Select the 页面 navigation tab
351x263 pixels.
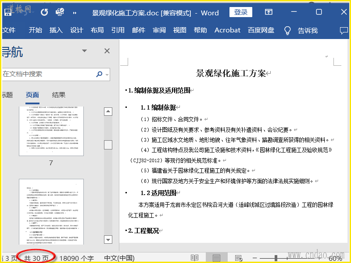[x=32, y=95]
